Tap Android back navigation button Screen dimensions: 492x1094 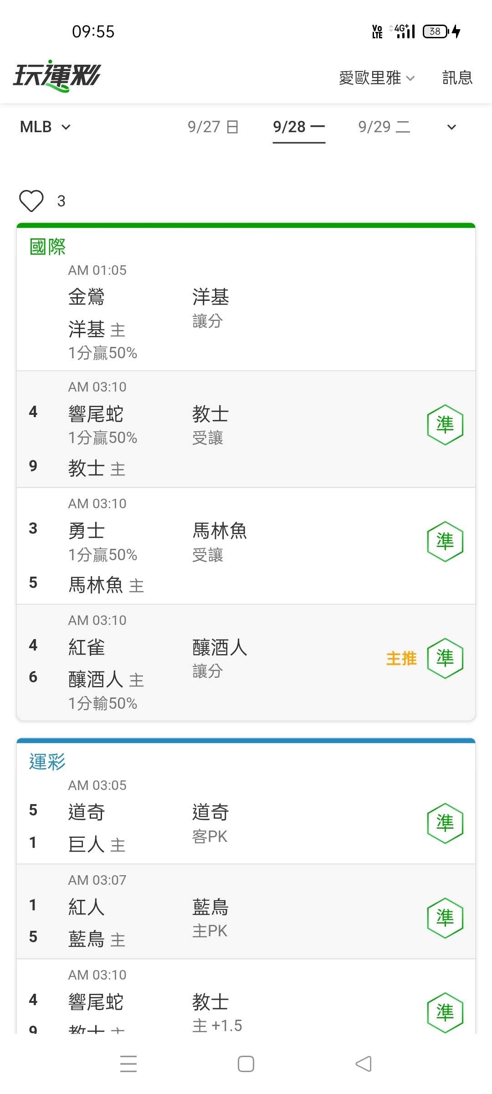(x=364, y=1064)
